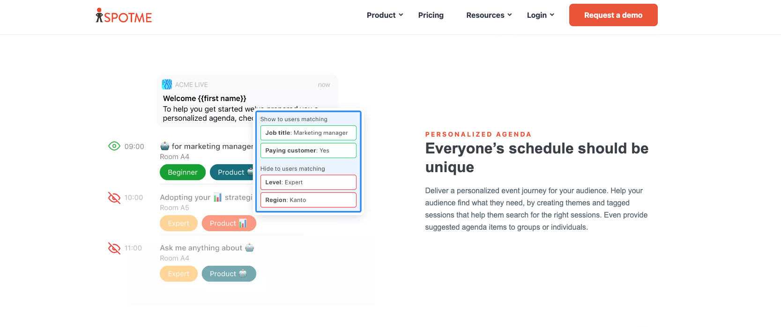This screenshot has width=781, height=327.
Task: Click the yellow Expert tag at 10:00
Action: [179, 223]
